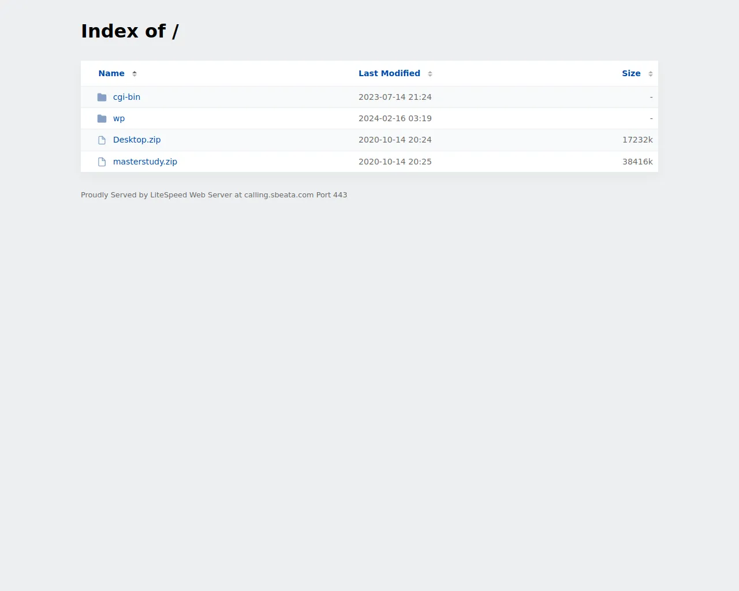The image size is (739, 591).
Task: Click sort arrows next to Size
Action: coord(651,74)
